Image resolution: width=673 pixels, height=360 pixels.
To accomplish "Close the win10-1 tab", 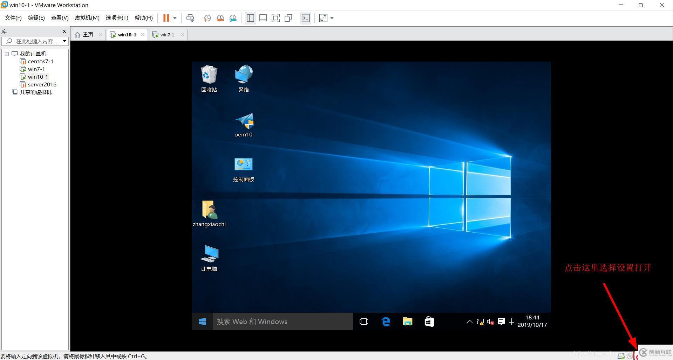I will pos(143,34).
